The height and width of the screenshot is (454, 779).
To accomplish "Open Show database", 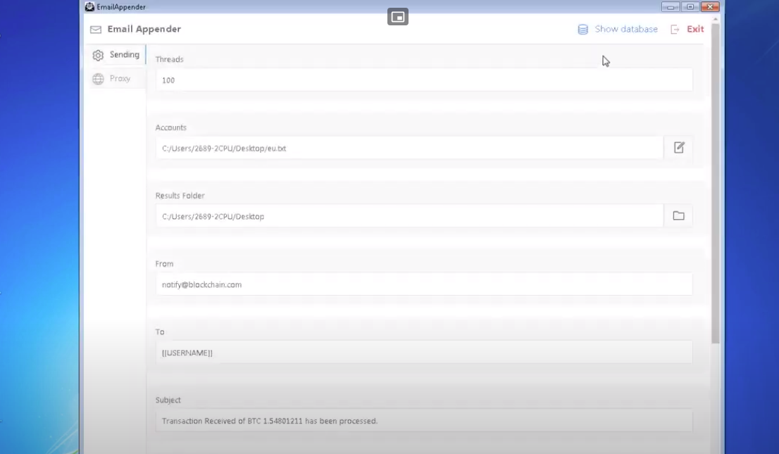I will [625, 29].
